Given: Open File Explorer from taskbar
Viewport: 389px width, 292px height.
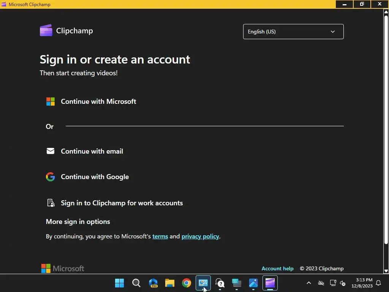Looking at the screenshot, I should (170, 283).
